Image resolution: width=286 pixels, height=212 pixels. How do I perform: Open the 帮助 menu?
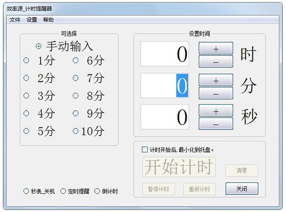[x=48, y=20]
